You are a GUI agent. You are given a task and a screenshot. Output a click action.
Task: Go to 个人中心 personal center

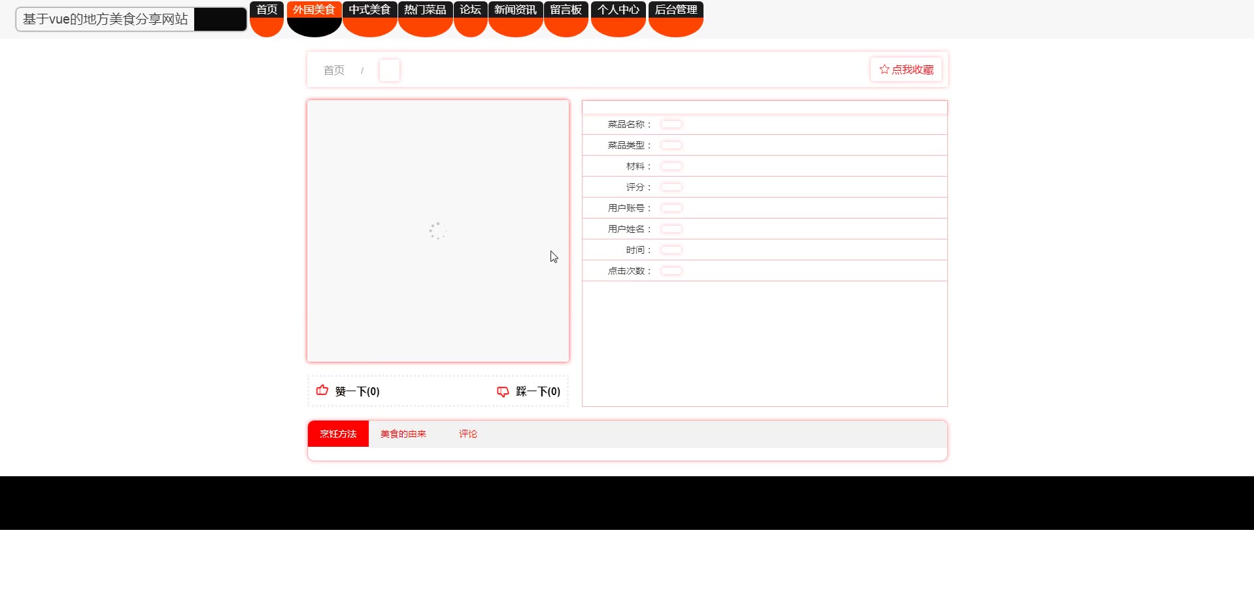(618, 18)
